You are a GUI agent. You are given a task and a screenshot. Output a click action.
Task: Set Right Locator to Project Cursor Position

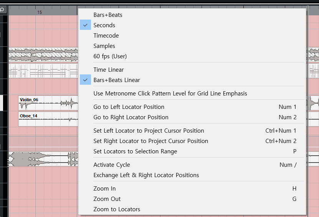click(150, 141)
